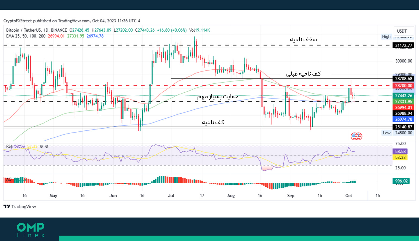This screenshot has width=419, height=241.
Task: Click the AO value label 996.02
Action: click(x=401, y=181)
